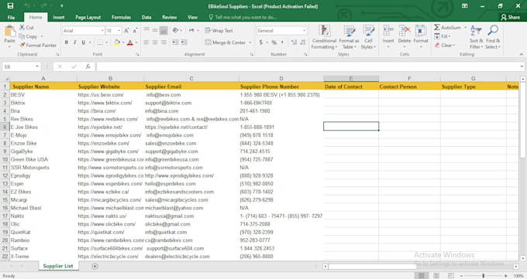Screen dimensions: 527x279
Task: Switch to the Review tab
Action: (170, 17)
